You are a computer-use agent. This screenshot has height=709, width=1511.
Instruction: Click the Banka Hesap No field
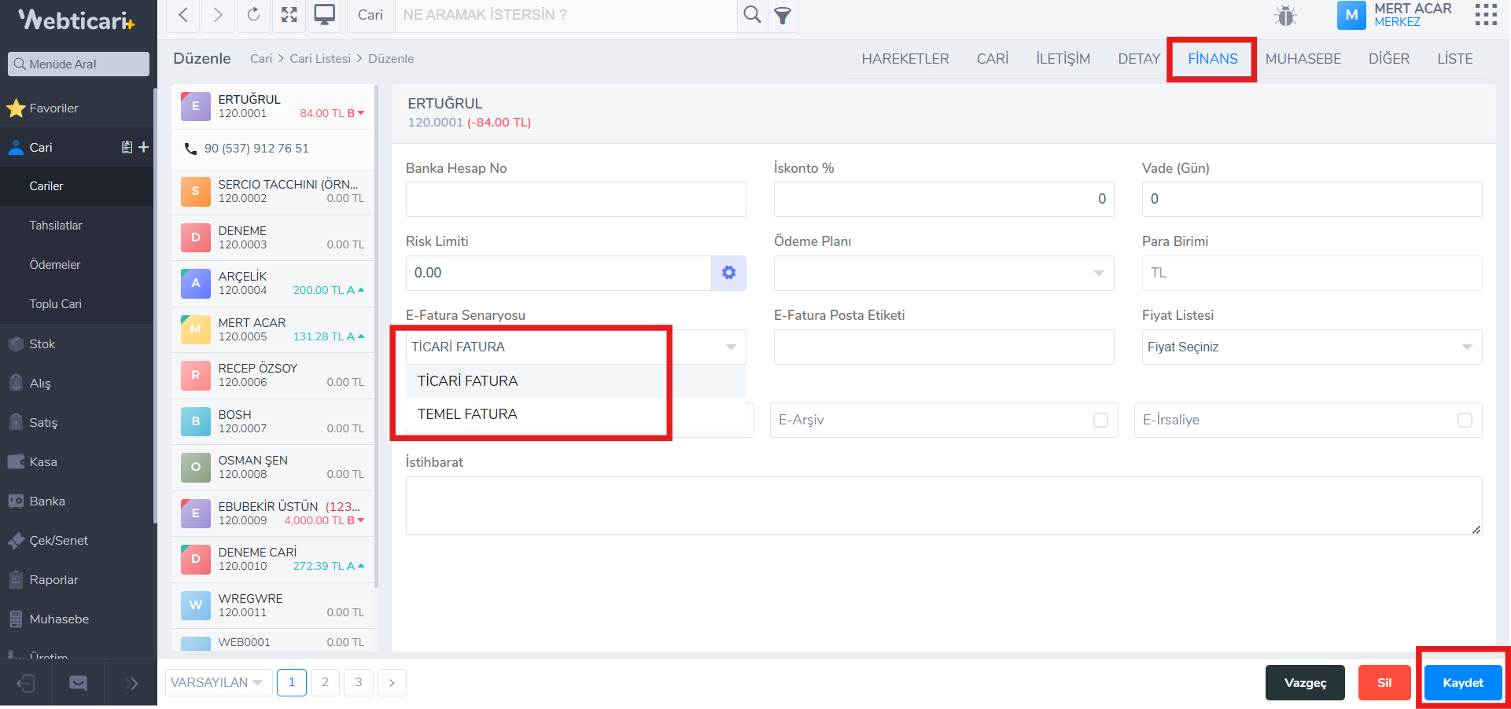pyautogui.click(x=575, y=200)
